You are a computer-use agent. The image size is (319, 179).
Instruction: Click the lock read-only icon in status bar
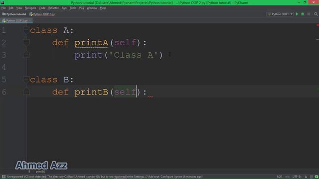pos(306,177)
